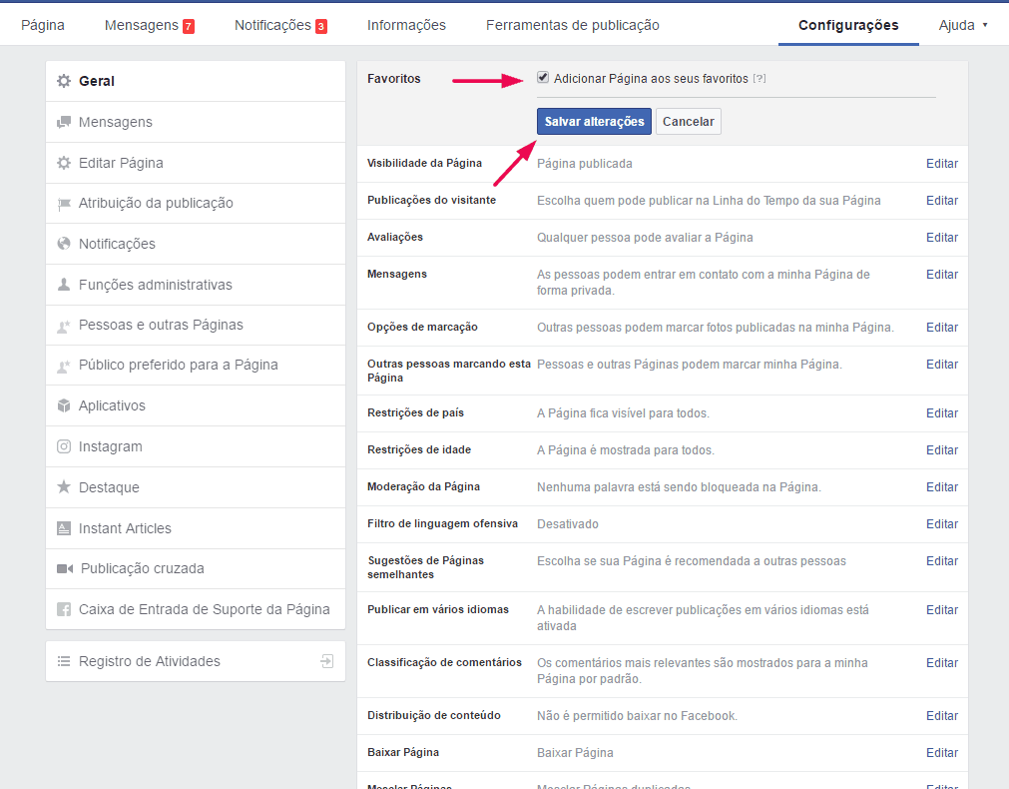Select Geral in settings sidebar

point(196,81)
